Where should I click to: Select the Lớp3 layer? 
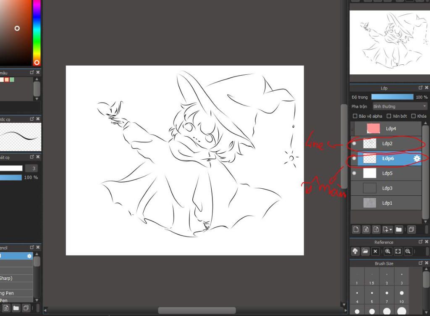386,188
